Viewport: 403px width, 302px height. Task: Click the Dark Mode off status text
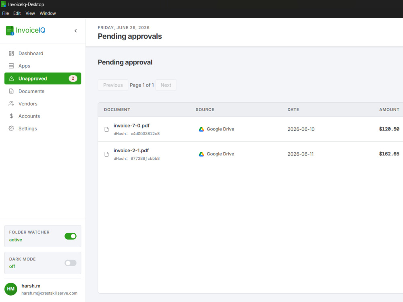tap(12, 266)
